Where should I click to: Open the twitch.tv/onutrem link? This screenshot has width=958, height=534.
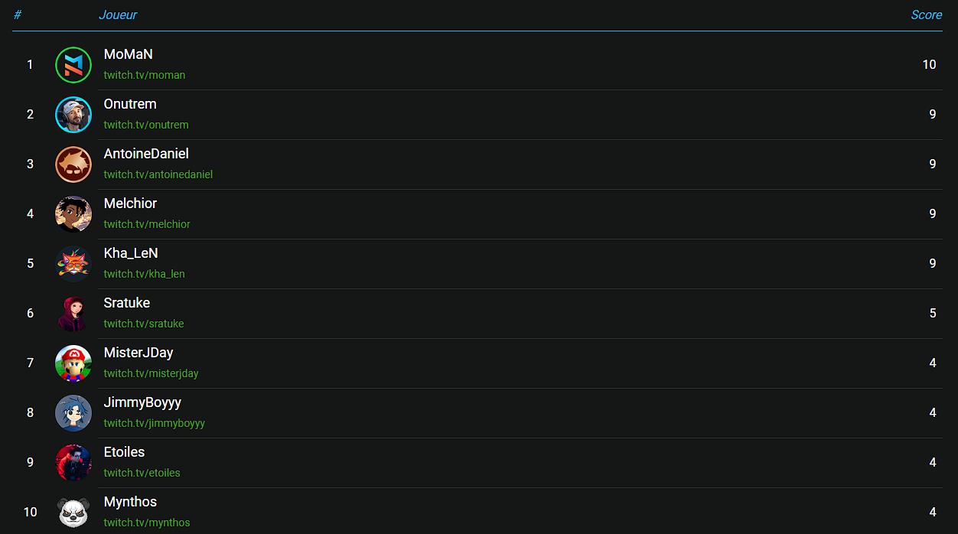click(x=146, y=125)
